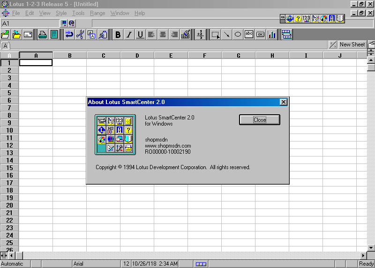Click the Print toolbar icon
The height and width of the screenshot is (268, 375).
point(43,34)
